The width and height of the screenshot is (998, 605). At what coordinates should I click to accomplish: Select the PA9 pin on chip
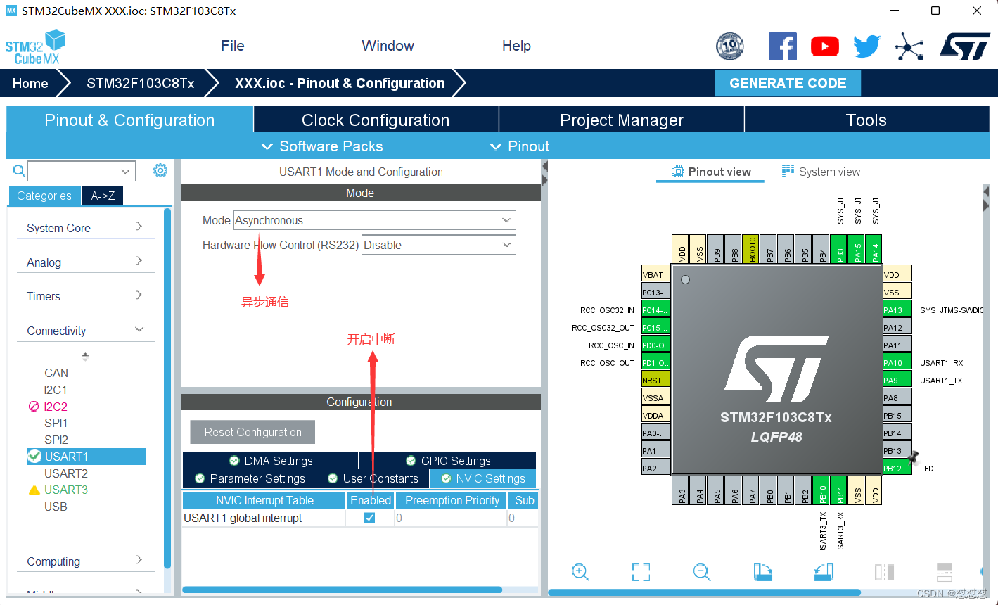pyautogui.click(x=897, y=381)
